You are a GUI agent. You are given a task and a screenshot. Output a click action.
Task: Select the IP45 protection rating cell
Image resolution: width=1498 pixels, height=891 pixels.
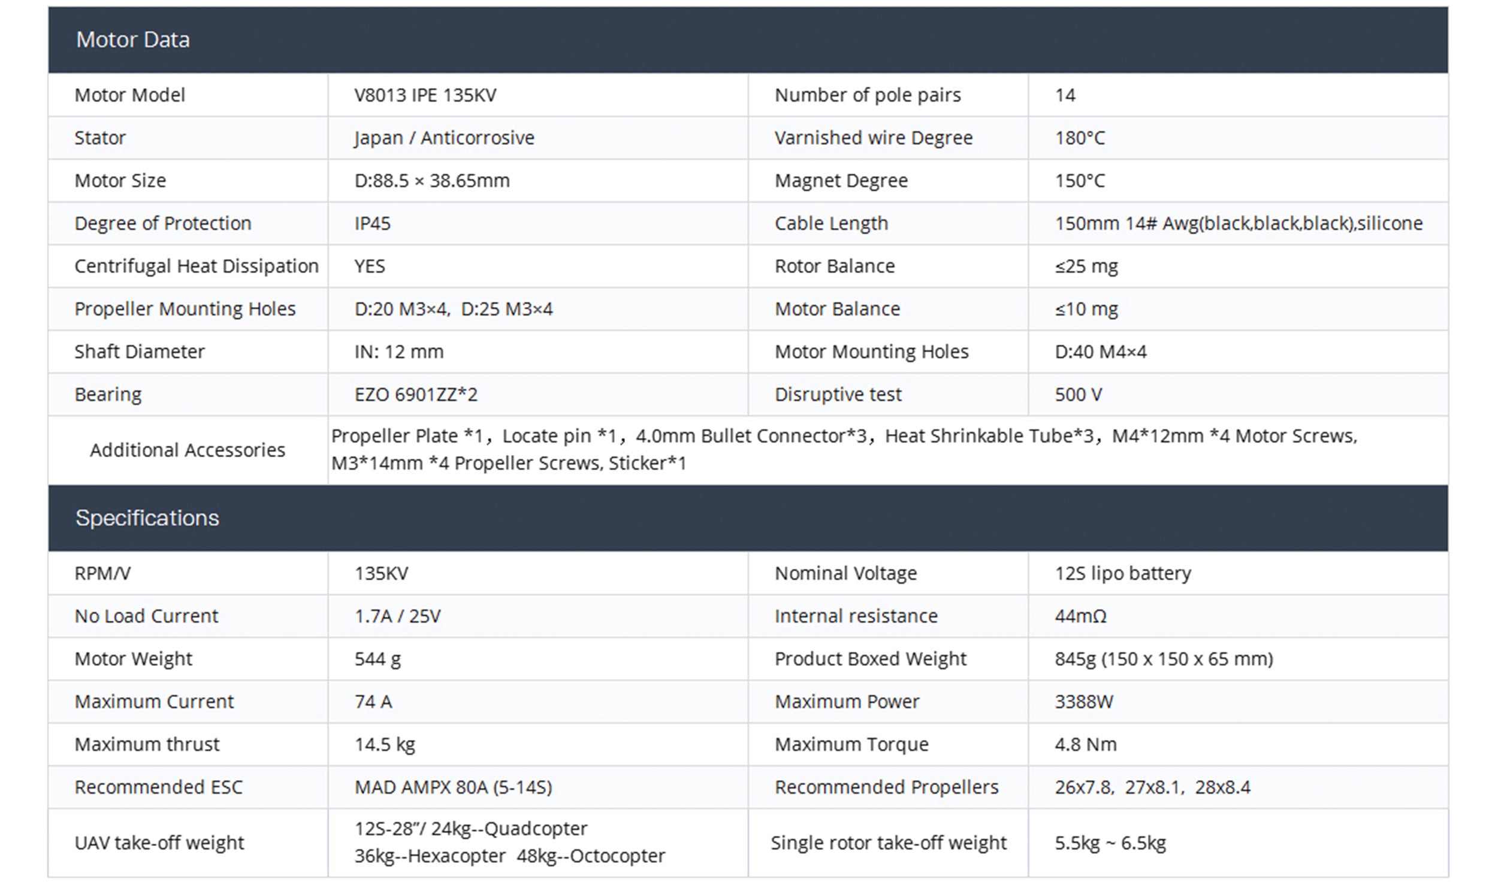[372, 223]
